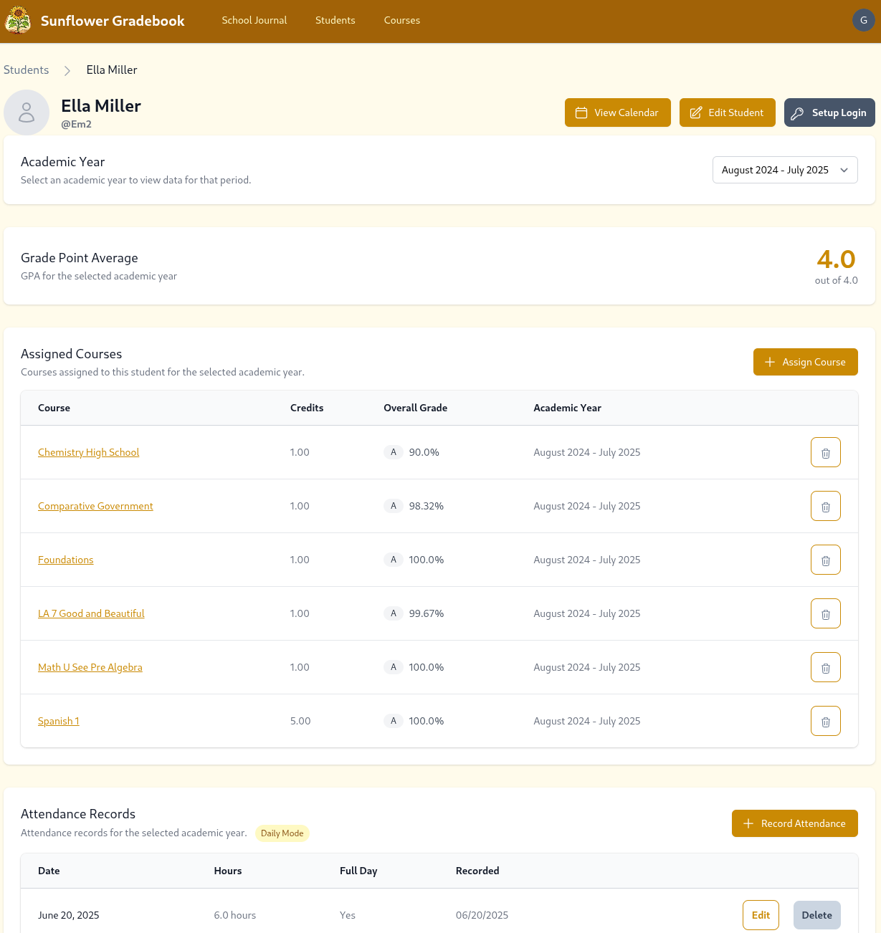The height and width of the screenshot is (933, 881).
Task: Open the Comparative Government course link
Action: tap(95, 506)
